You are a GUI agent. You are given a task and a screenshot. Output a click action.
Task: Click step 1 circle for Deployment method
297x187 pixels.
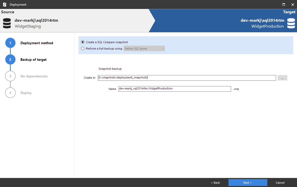[10, 43]
